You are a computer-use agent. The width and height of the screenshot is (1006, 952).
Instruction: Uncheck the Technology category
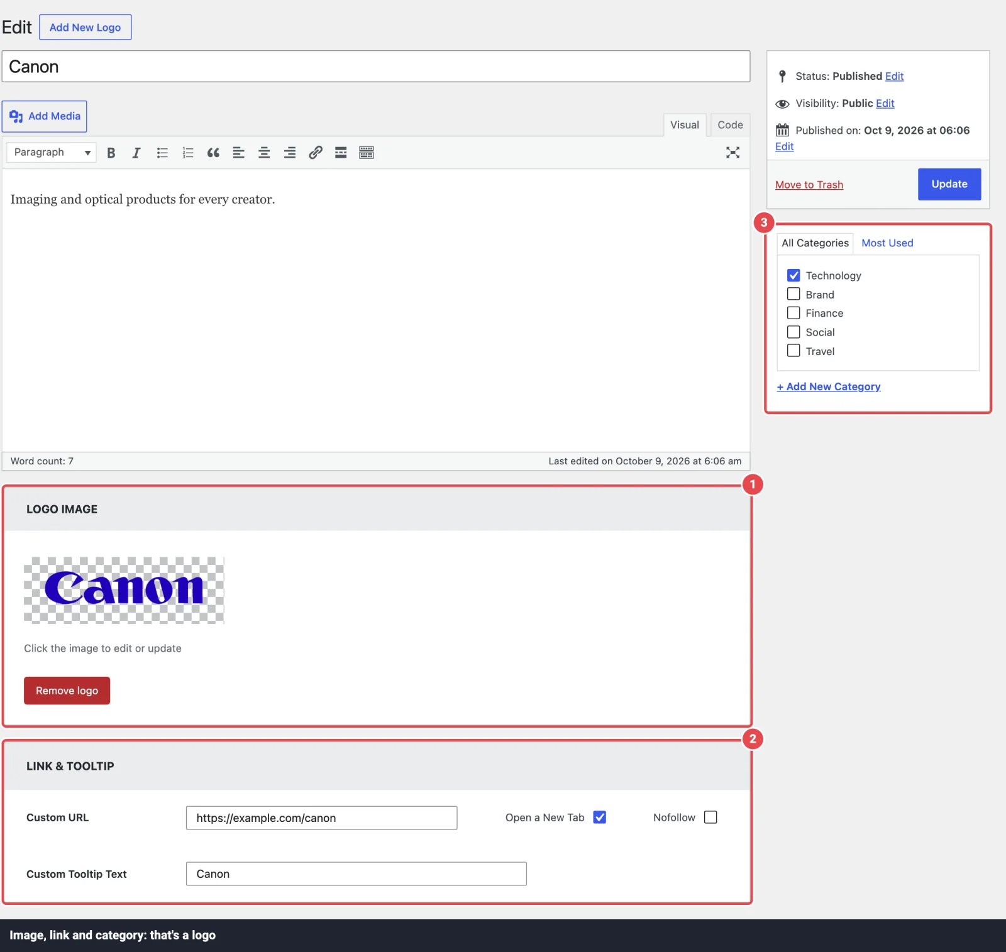793,275
